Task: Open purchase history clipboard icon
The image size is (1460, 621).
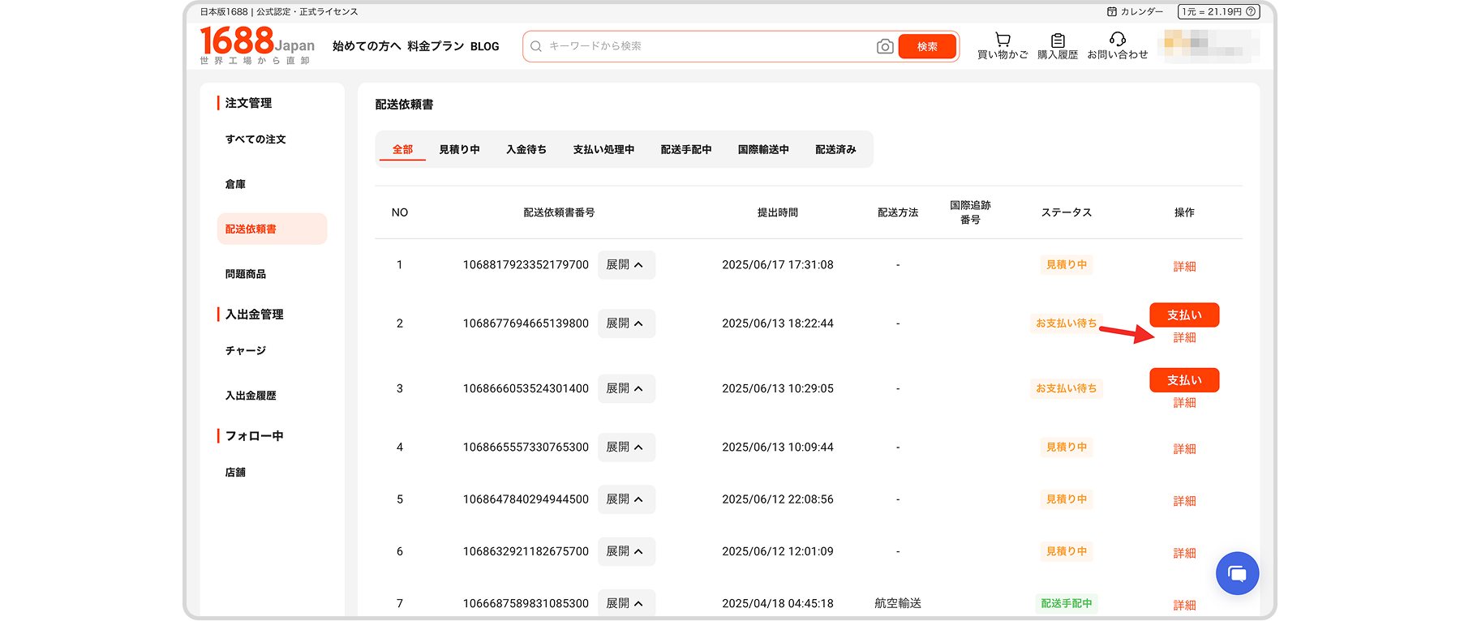Action: pyautogui.click(x=1058, y=40)
